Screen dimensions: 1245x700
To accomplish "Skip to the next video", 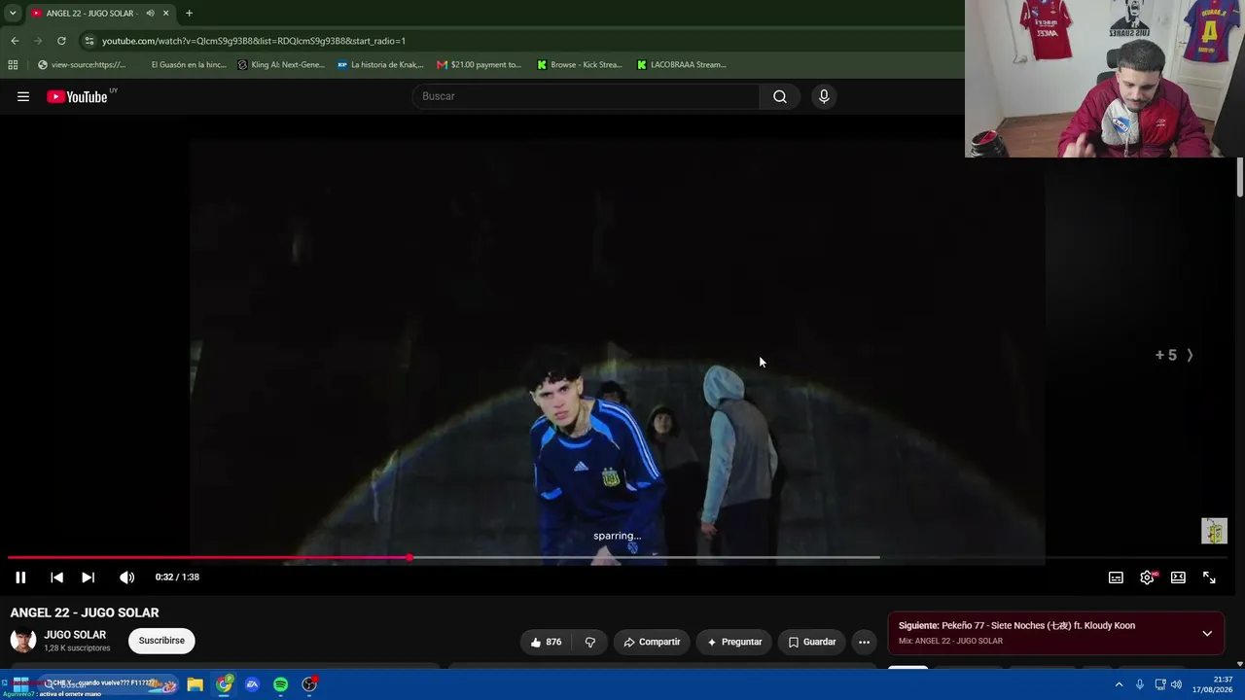I will click(88, 577).
